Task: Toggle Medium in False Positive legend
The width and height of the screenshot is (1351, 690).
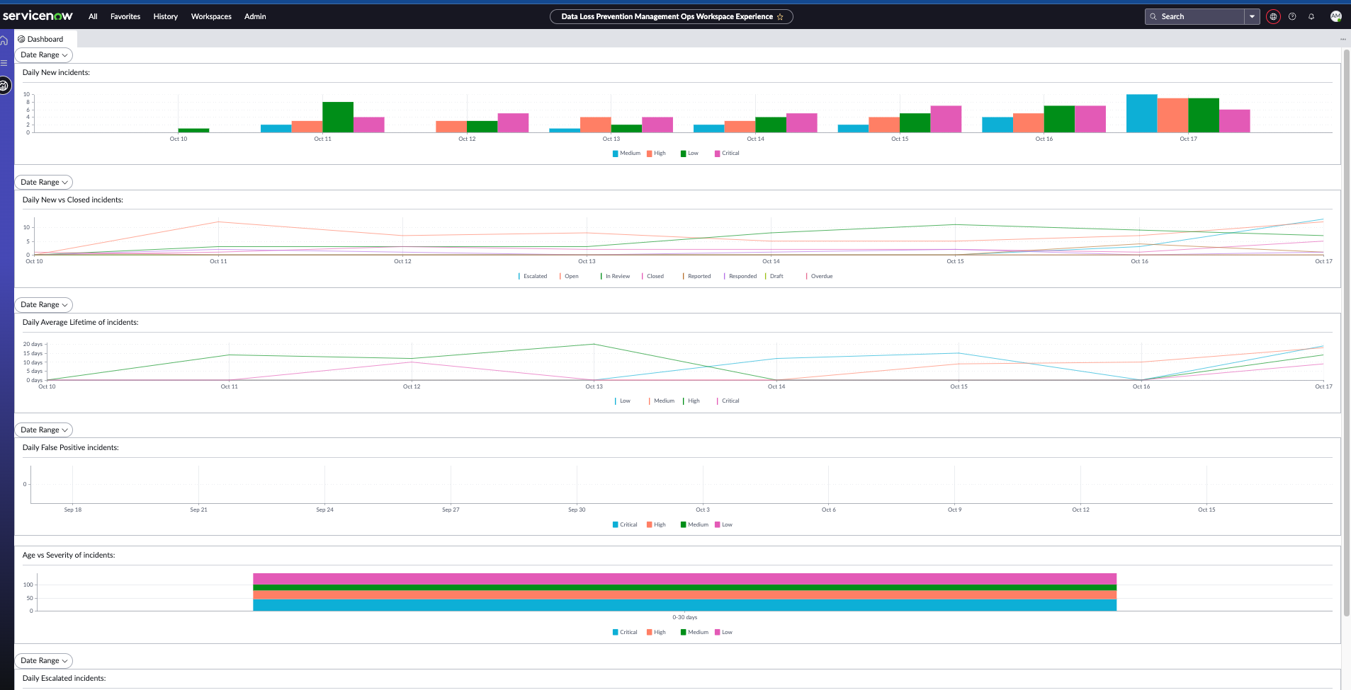Action: pyautogui.click(x=694, y=524)
